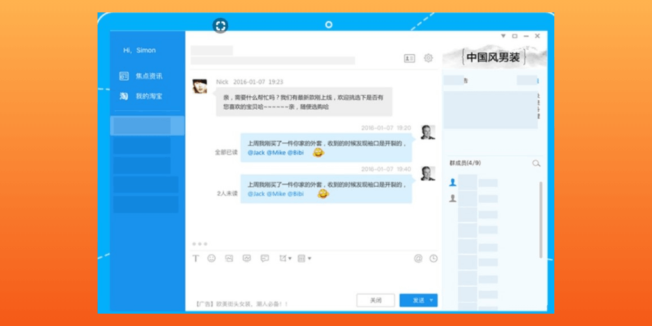Viewport: 652px width, 326px height.
Task: Open chat history clock icon
Action: pos(434,259)
